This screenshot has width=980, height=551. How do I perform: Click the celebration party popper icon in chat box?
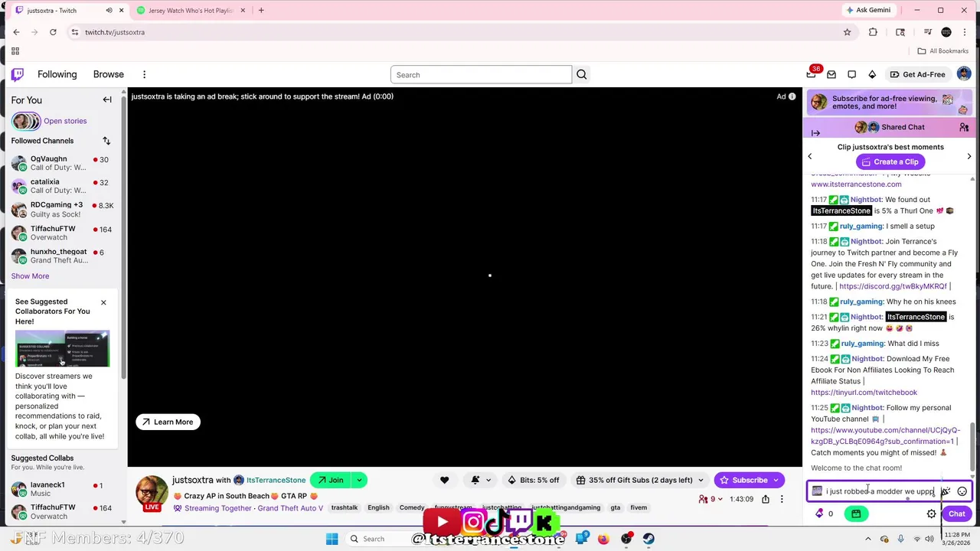946,491
